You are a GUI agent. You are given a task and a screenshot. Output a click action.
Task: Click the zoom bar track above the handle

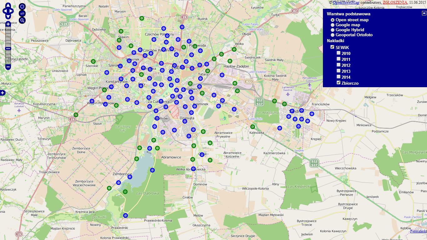[x=8, y=37]
